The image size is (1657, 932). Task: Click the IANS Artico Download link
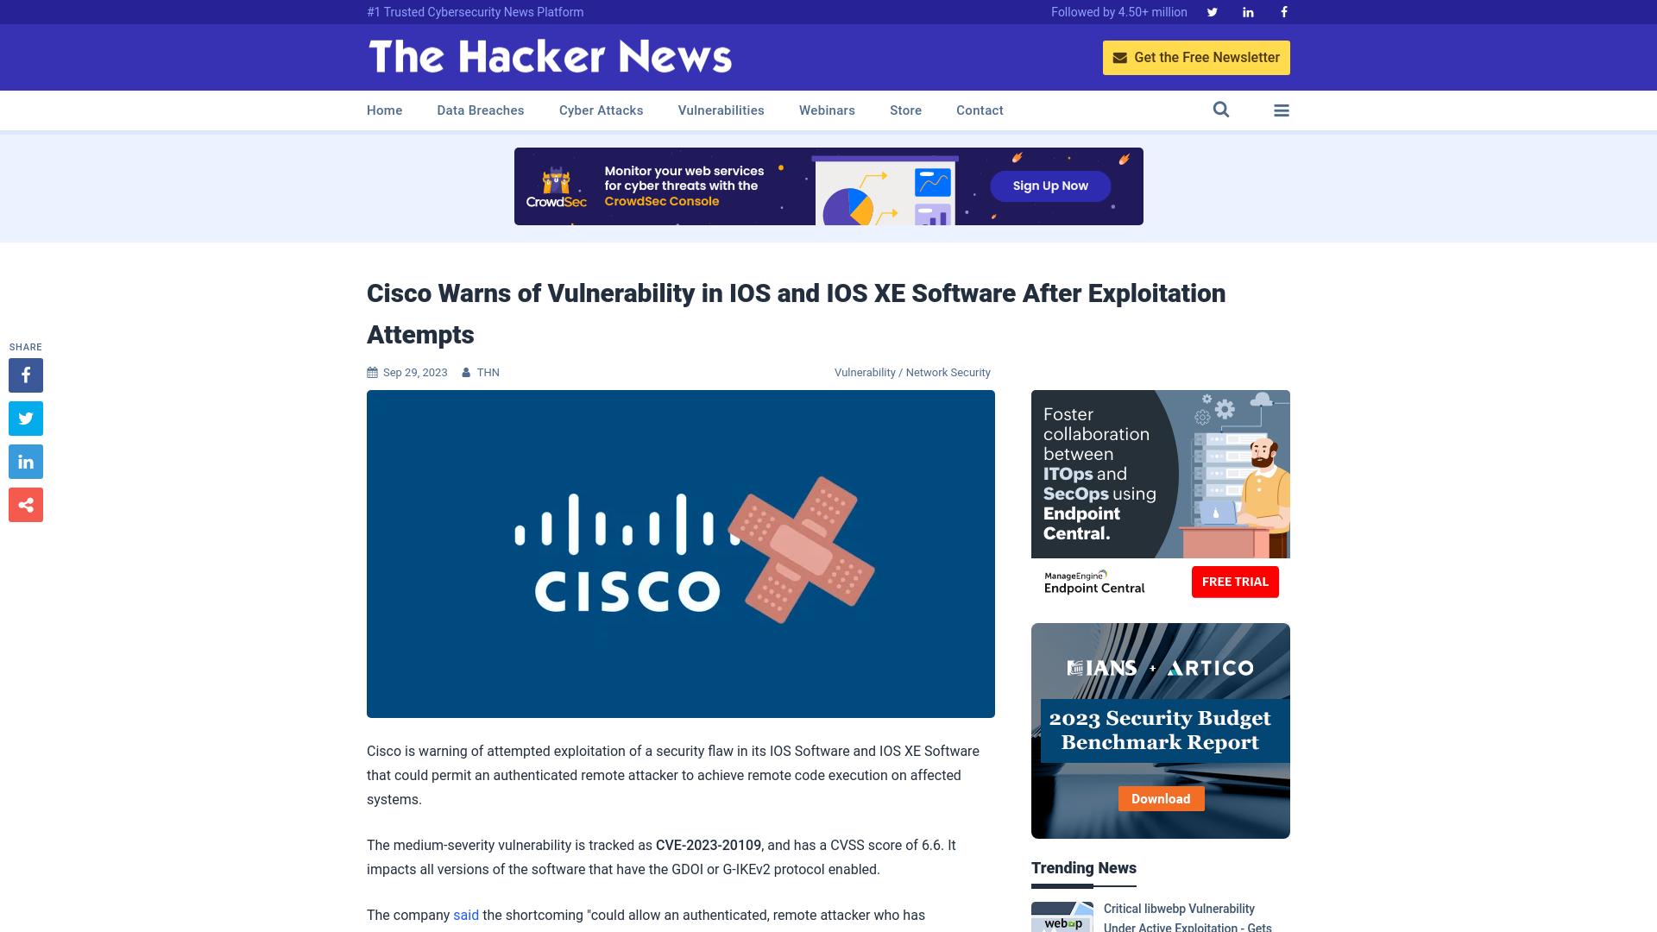coord(1161,799)
